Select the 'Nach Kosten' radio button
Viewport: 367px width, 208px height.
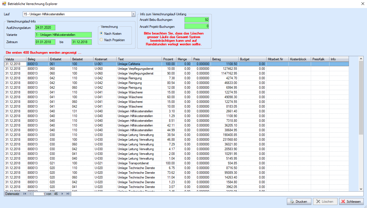[x=101, y=33]
